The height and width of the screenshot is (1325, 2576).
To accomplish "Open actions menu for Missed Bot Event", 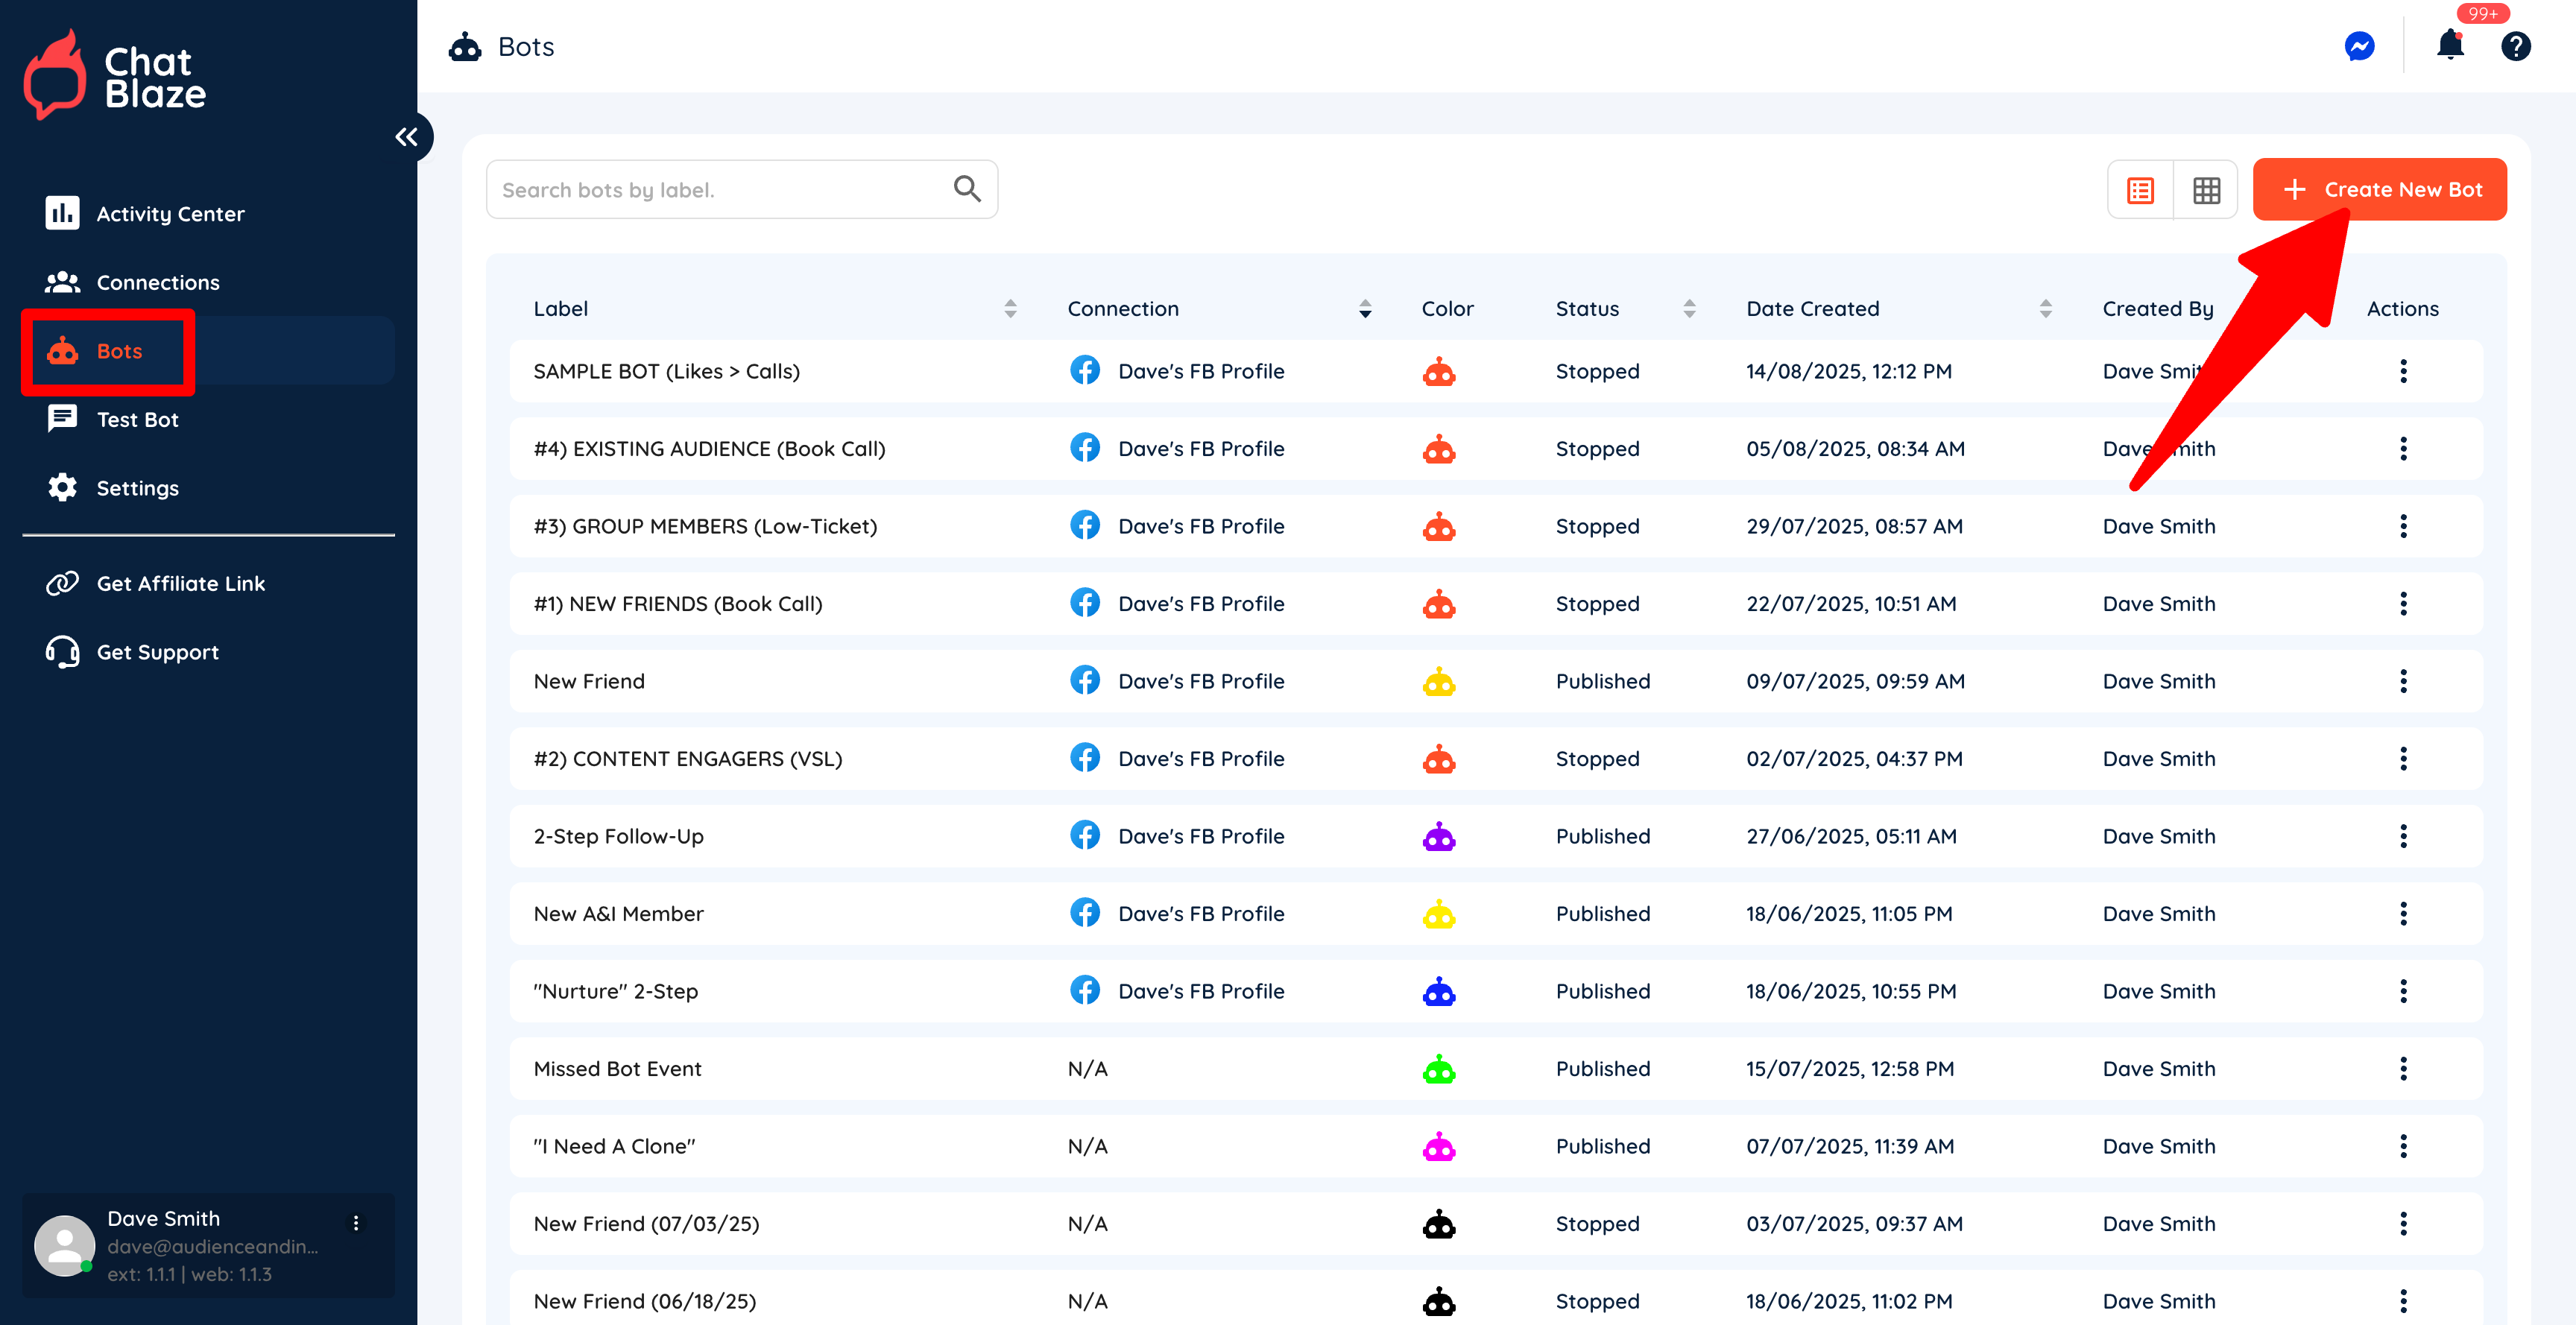I will pyautogui.click(x=2402, y=1069).
